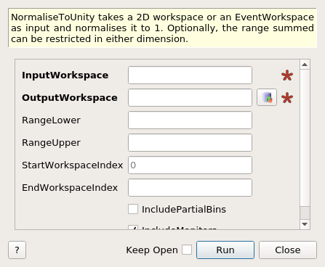Open help with the question mark button
This screenshot has width=325, height=267.
click(x=17, y=250)
